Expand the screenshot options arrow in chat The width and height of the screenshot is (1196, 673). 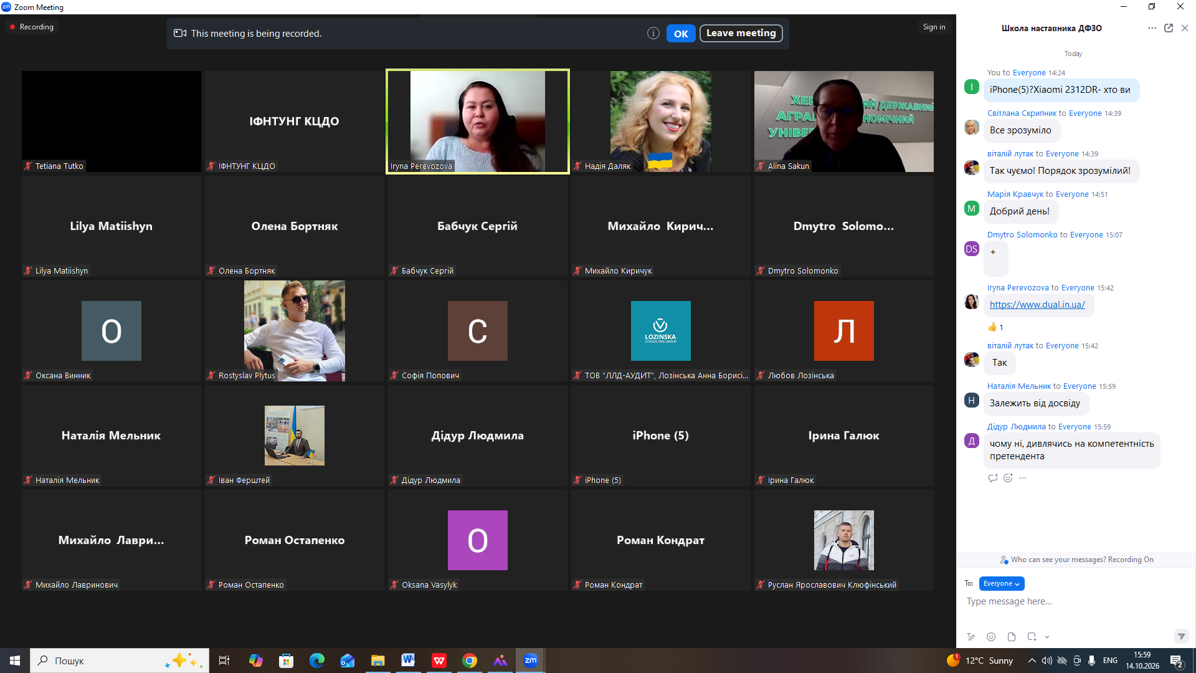[1047, 637]
